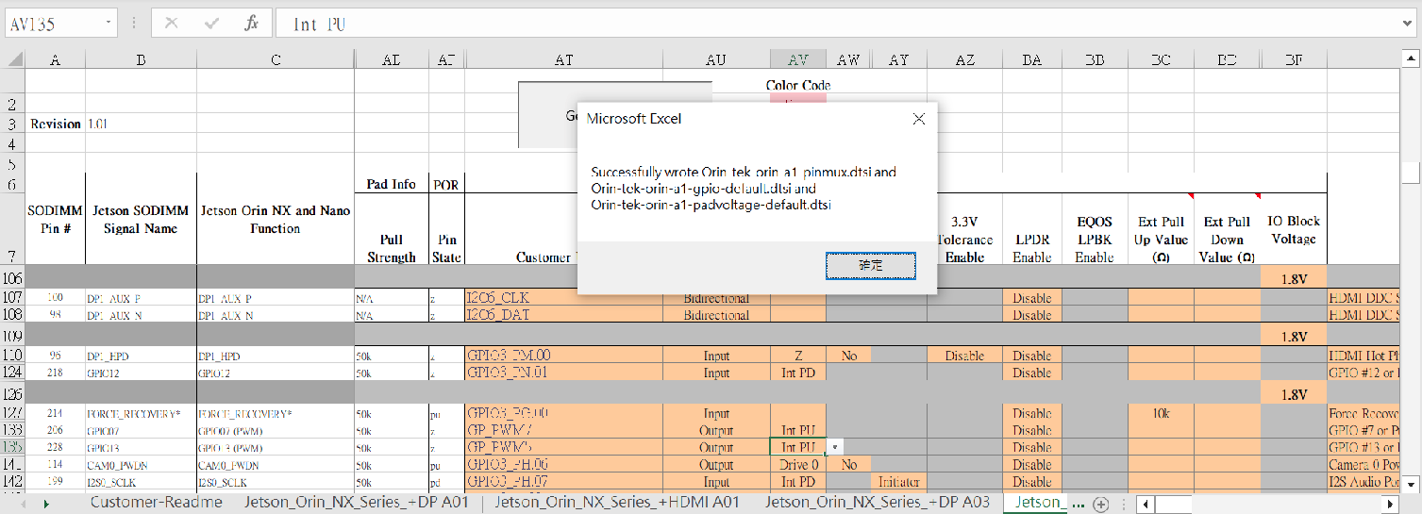1422x514 pixels.
Task: Select the GP_PWM7 cell
Action: 564,430
